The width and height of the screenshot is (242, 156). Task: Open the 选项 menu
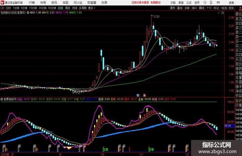(197, 3)
